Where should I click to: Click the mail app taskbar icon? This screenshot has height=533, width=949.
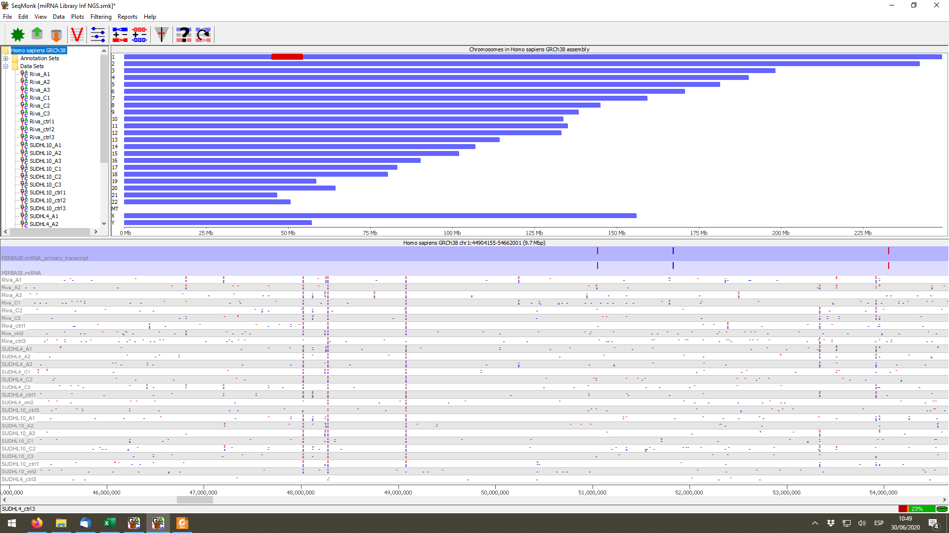coord(85,523)
